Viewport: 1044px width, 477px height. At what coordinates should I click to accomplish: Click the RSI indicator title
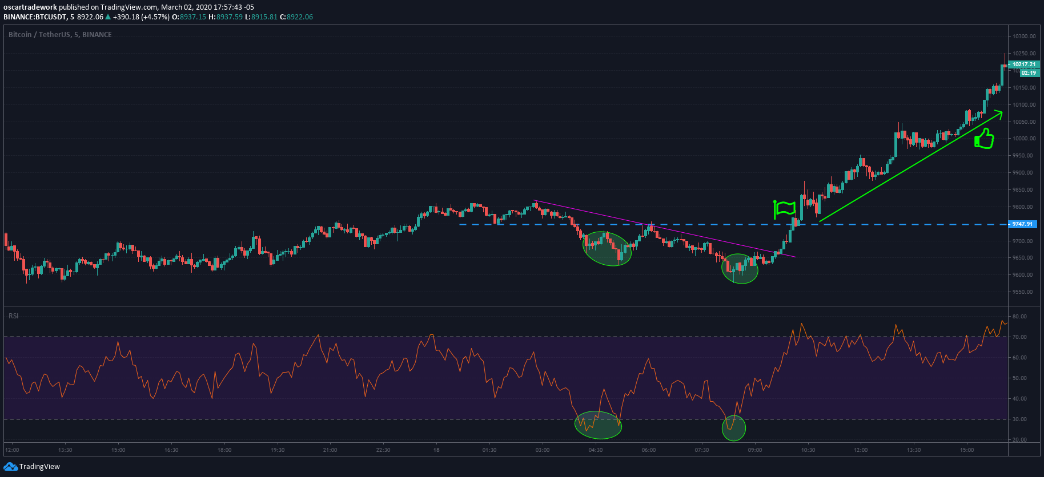[x=13, y=316]
